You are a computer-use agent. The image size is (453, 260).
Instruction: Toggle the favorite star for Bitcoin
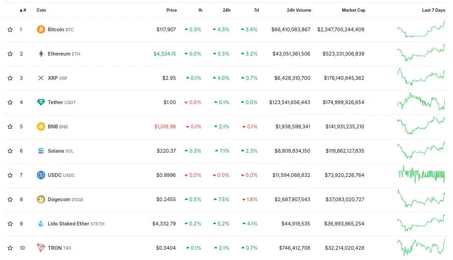(10, 29)
